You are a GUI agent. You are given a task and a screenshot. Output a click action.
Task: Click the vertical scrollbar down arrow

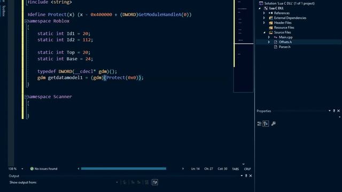pos(244,164)
